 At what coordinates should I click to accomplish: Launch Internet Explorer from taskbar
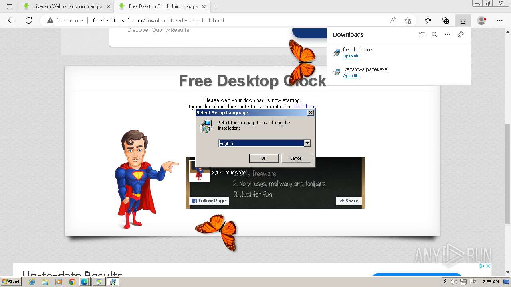pyautogui.click(x=32, y=282)
